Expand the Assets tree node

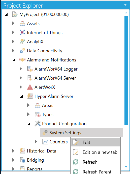point(13,24)
